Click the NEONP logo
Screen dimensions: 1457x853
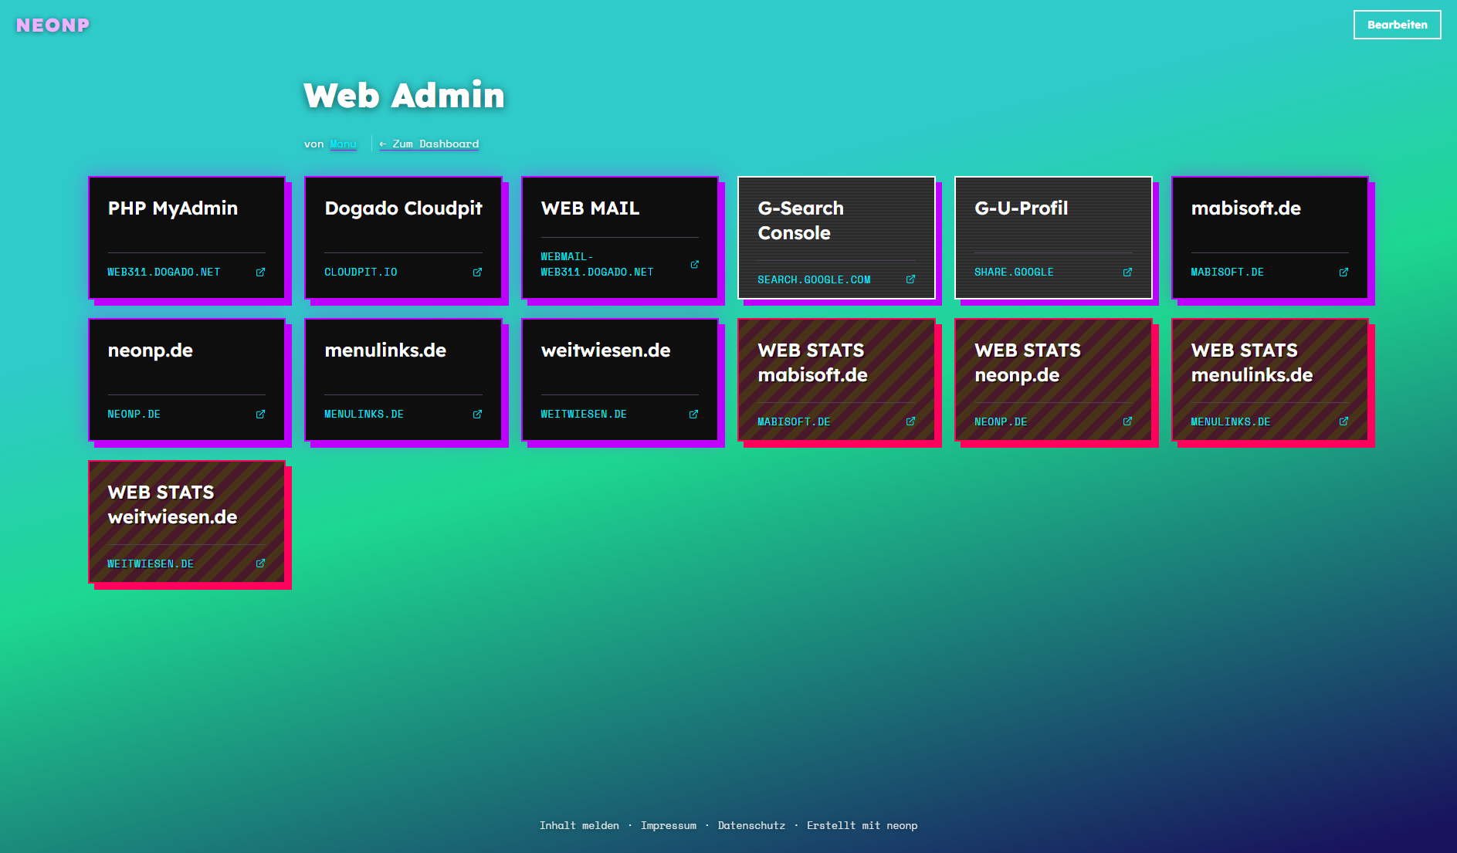point(53,25)
